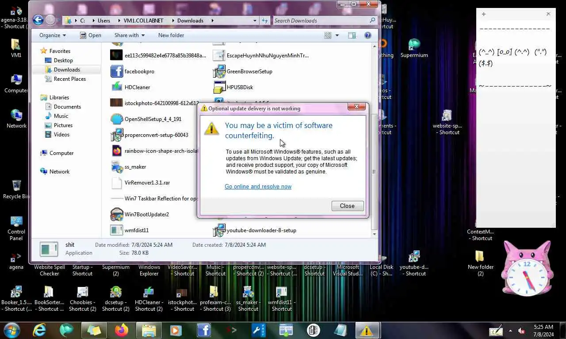Select the HDCleaner file in Downloads
This screenshot has height=339, width=566.
(x=130, y=87)
